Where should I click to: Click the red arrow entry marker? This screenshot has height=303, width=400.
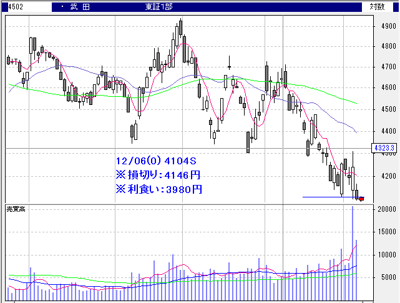pos(361,199)
